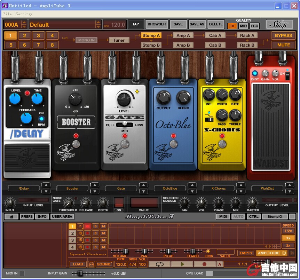Screen dimensions: 300x280
Task: Click the WahDist rocker pedal
Action: tap(271, 127)
